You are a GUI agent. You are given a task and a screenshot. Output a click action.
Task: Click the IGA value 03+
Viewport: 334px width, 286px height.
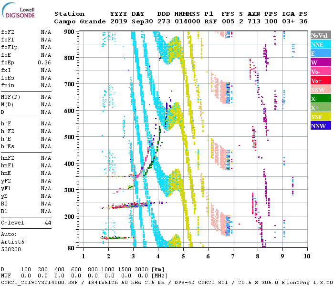[x=288, y=21]
